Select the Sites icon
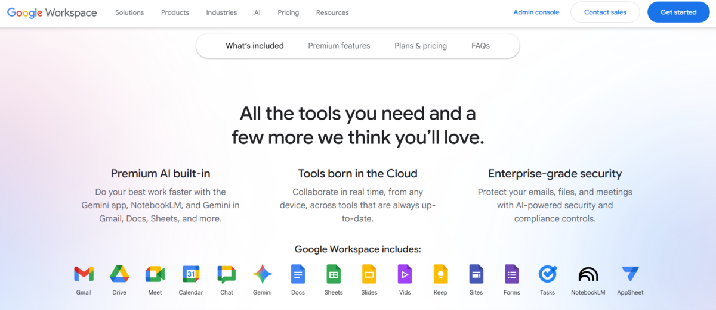The width and height of the screenshot is (716, 310). (x=476, y=274)
